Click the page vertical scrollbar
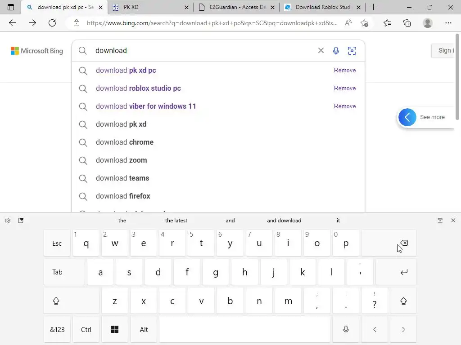This screenshot has height=345, width=461. (x=457, y=77)
